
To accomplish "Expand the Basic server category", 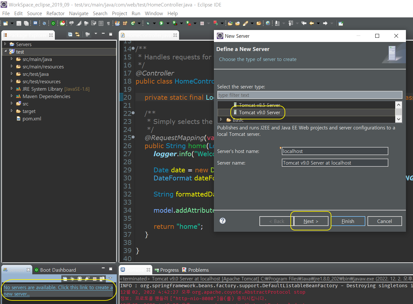I will [221, 119].
